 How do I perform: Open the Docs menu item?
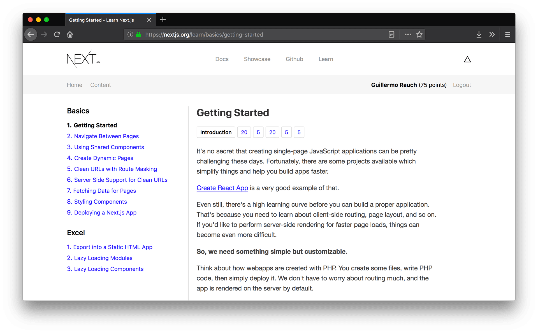(222, 59)
